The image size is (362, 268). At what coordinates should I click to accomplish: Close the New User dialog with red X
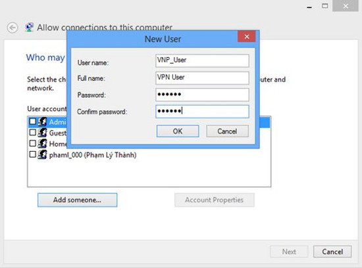[247, 37]
